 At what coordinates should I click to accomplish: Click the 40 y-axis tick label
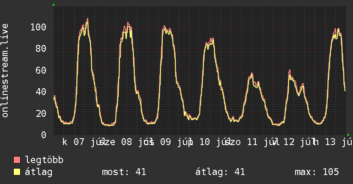(41, 92)
